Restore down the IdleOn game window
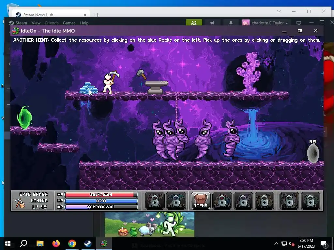Screen dimensions: 334x250 click(x=300, y=31)
